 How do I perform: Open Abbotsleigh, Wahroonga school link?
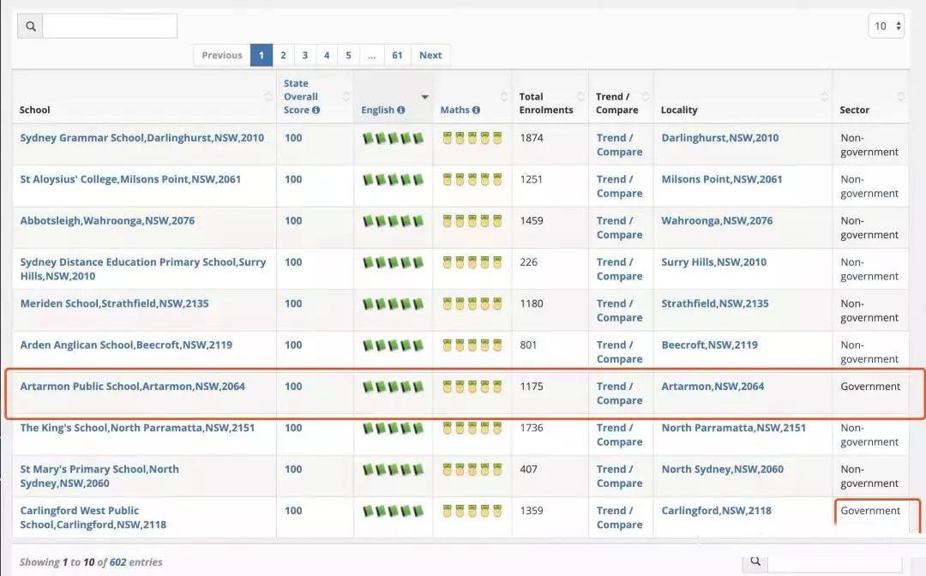107,221
